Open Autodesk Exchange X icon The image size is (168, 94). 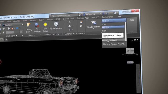(x=103, y=14)
